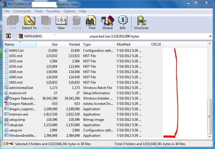Select the 1043.mst file row

tap(83, 82)
